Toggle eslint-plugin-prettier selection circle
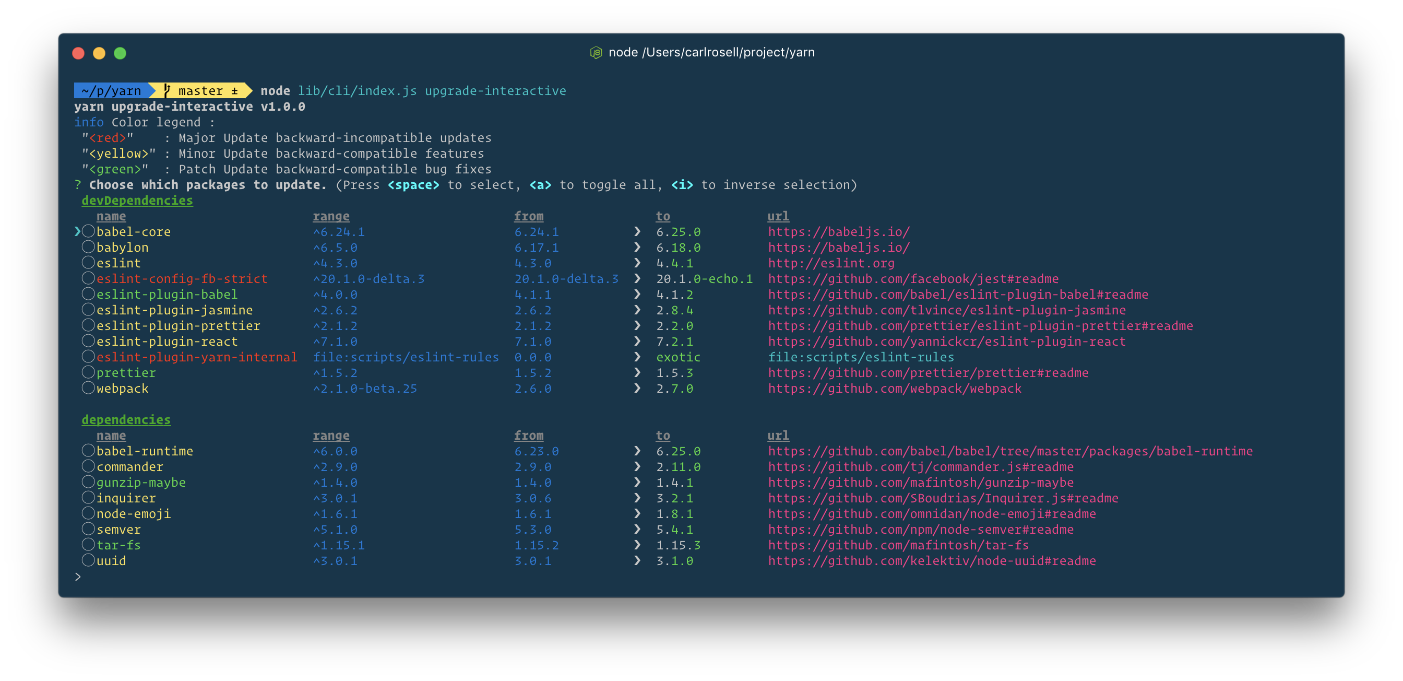This screenshot has height=681, width=1403. (x=88, y=326)
